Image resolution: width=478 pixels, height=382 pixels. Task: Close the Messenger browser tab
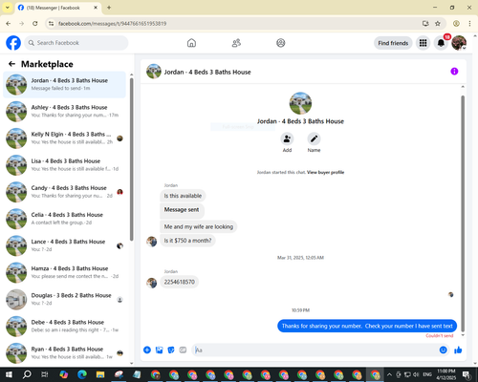(x=96, y=8)
